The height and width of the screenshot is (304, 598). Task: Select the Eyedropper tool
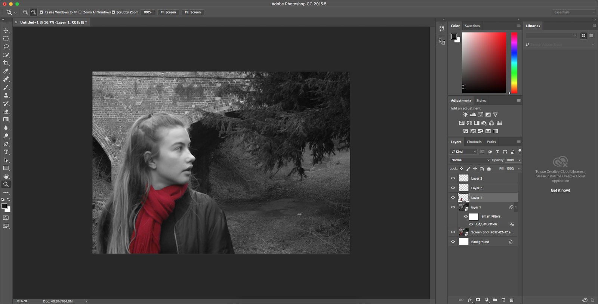click(x=6, y=71)
